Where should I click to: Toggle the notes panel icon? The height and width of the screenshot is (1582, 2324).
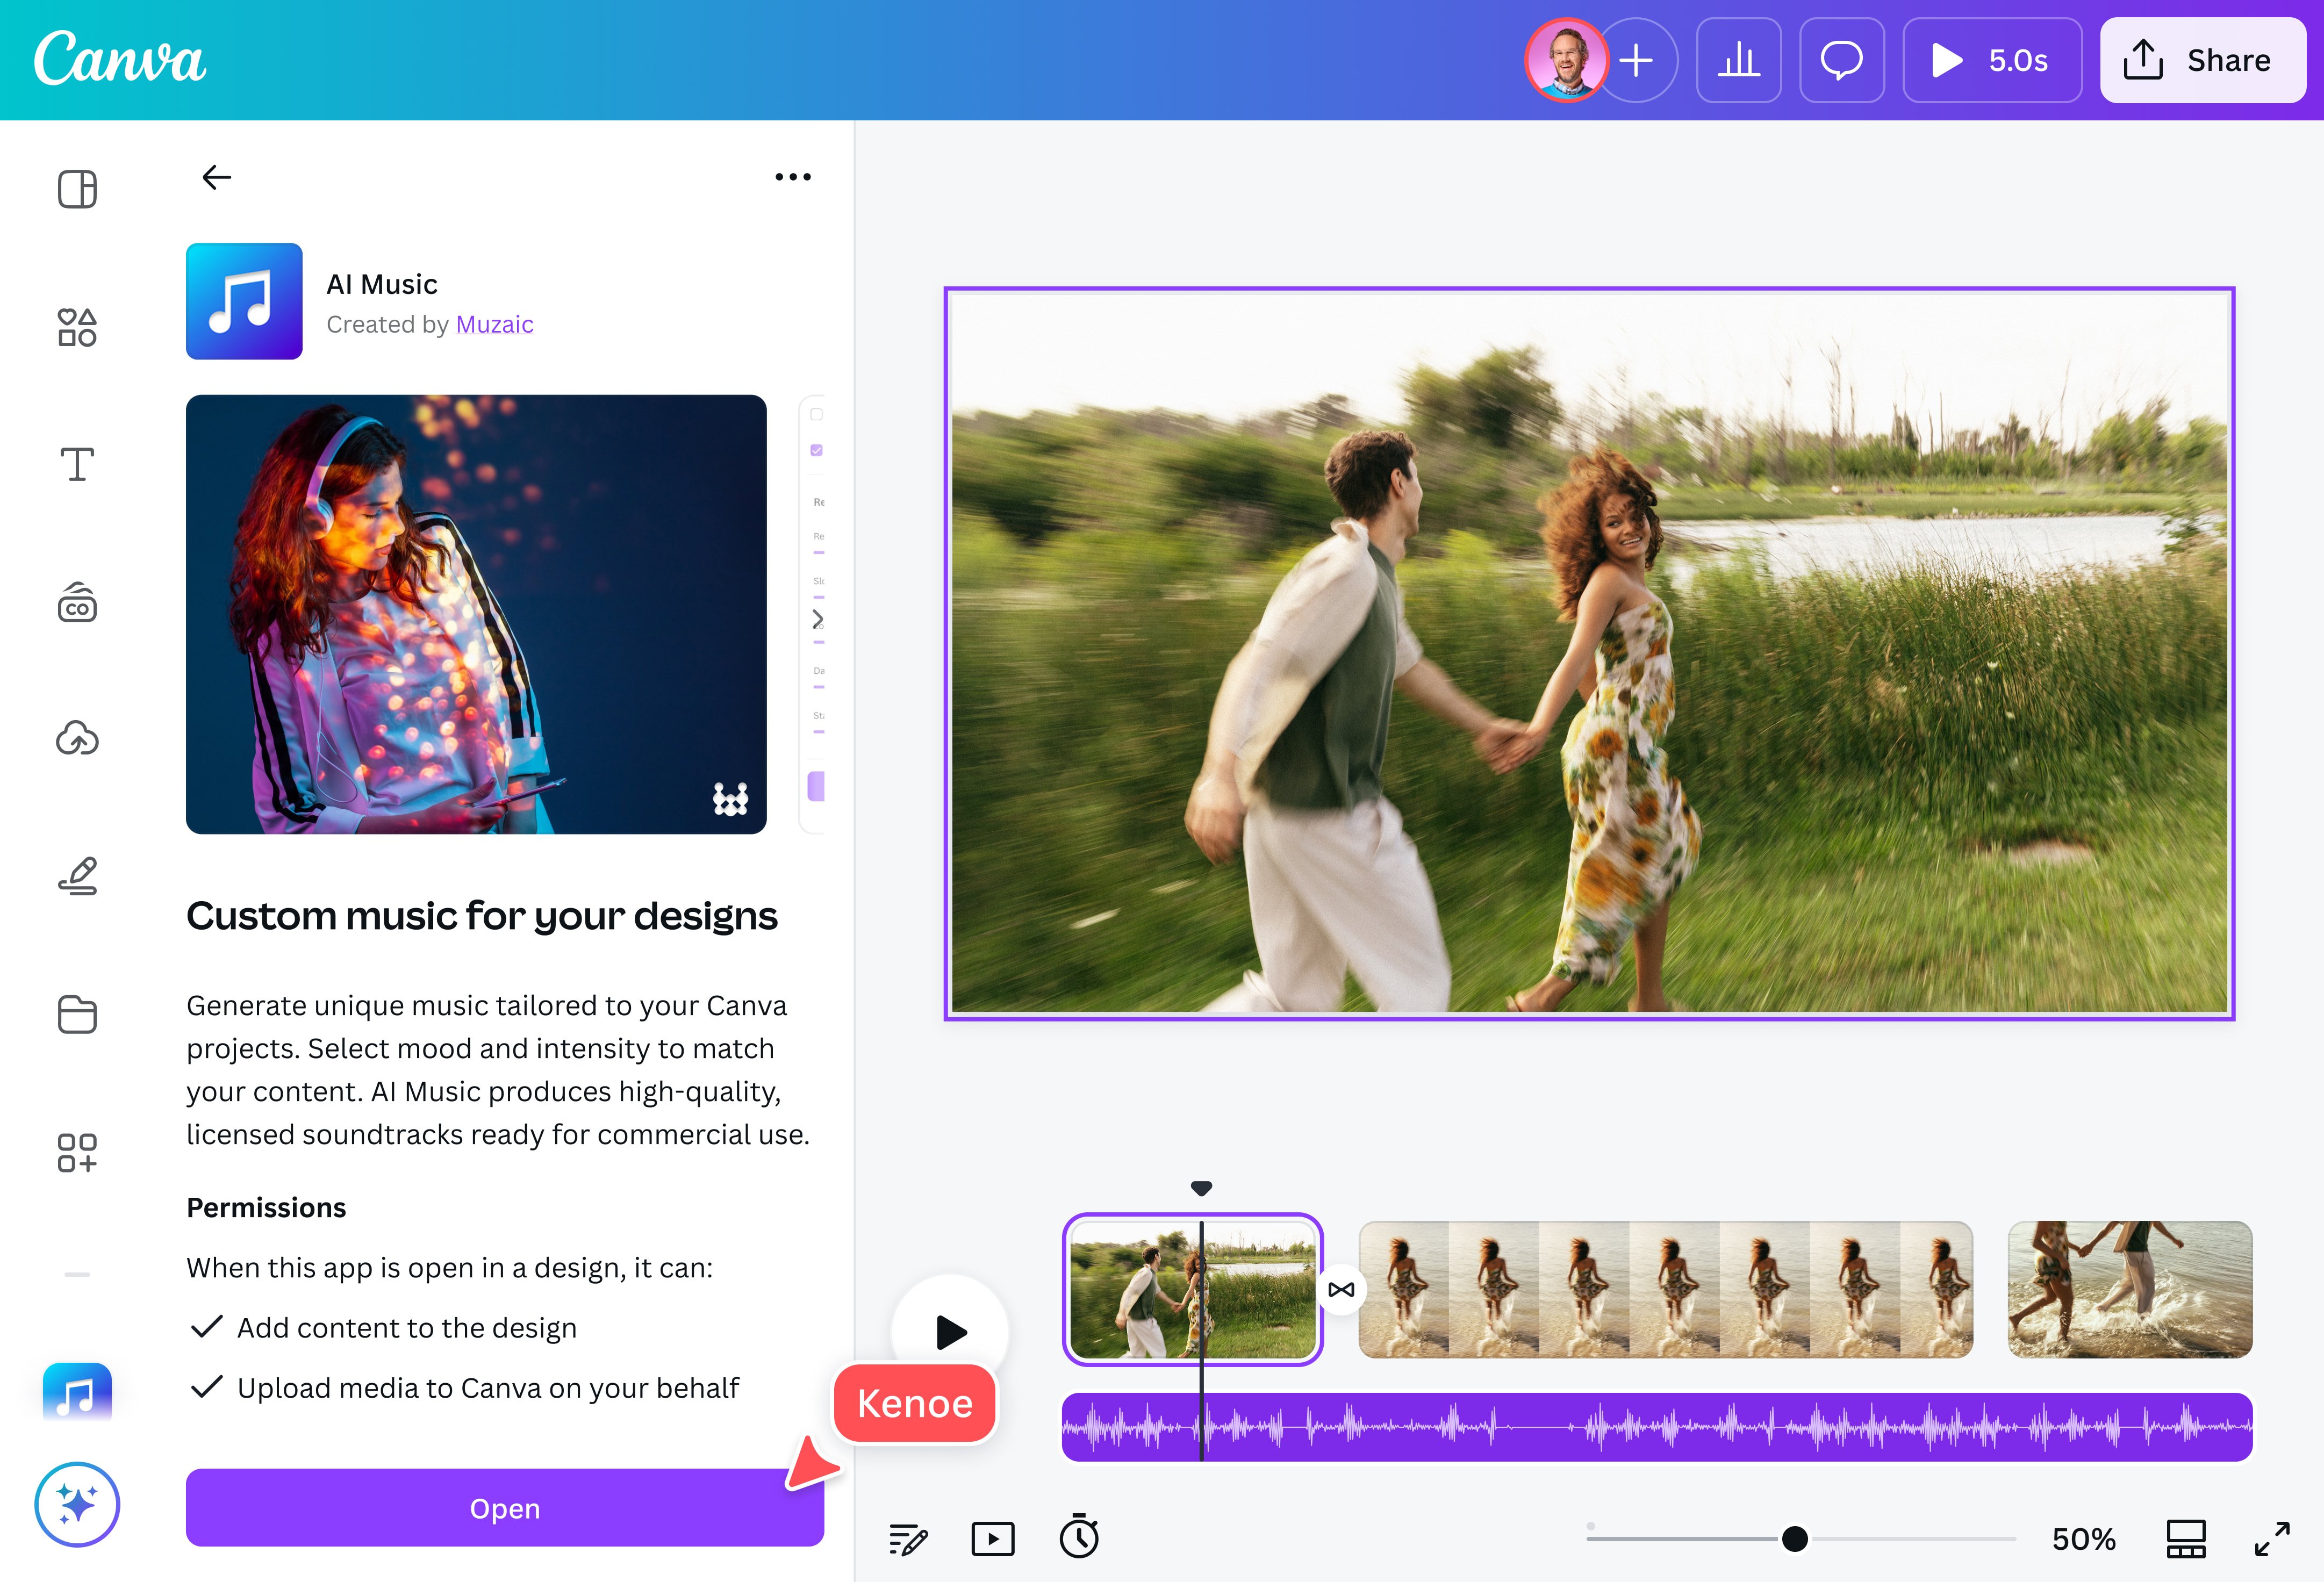point(907,1538)
